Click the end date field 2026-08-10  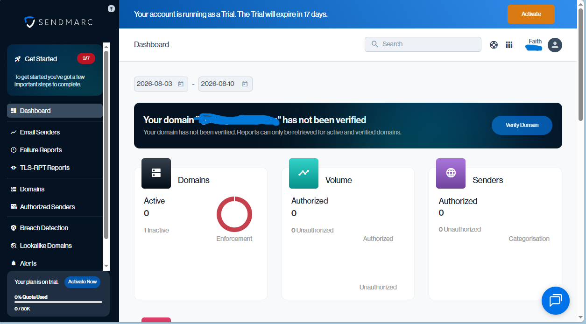(226, 84)
